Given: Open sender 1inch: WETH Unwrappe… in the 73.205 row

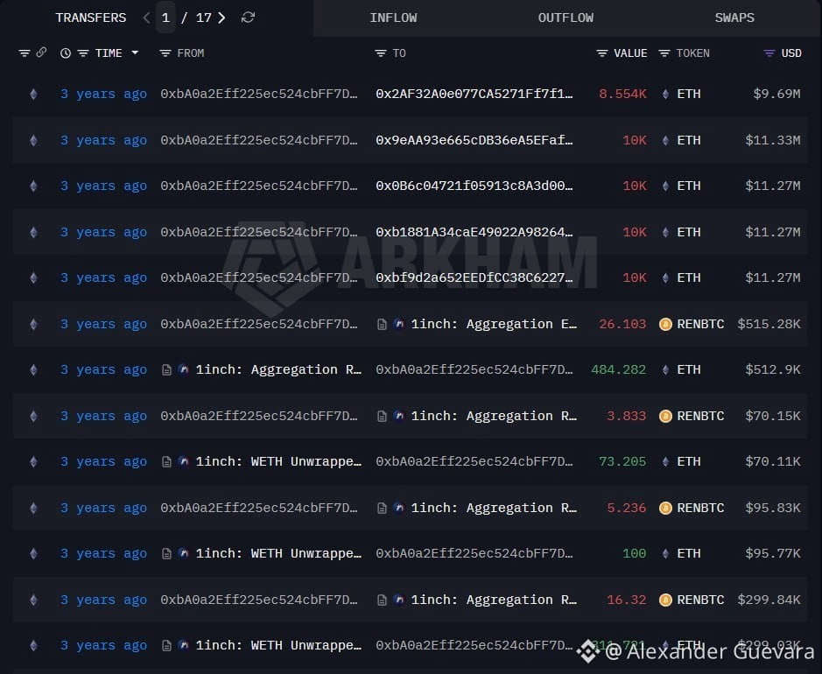Looking at the screenshot, I should pyautogui.click(x=278, y=461).
